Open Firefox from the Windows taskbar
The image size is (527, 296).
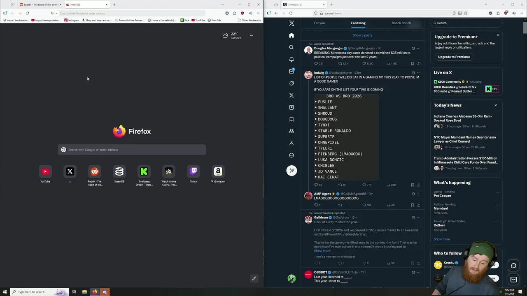click(x=95, y=292)
